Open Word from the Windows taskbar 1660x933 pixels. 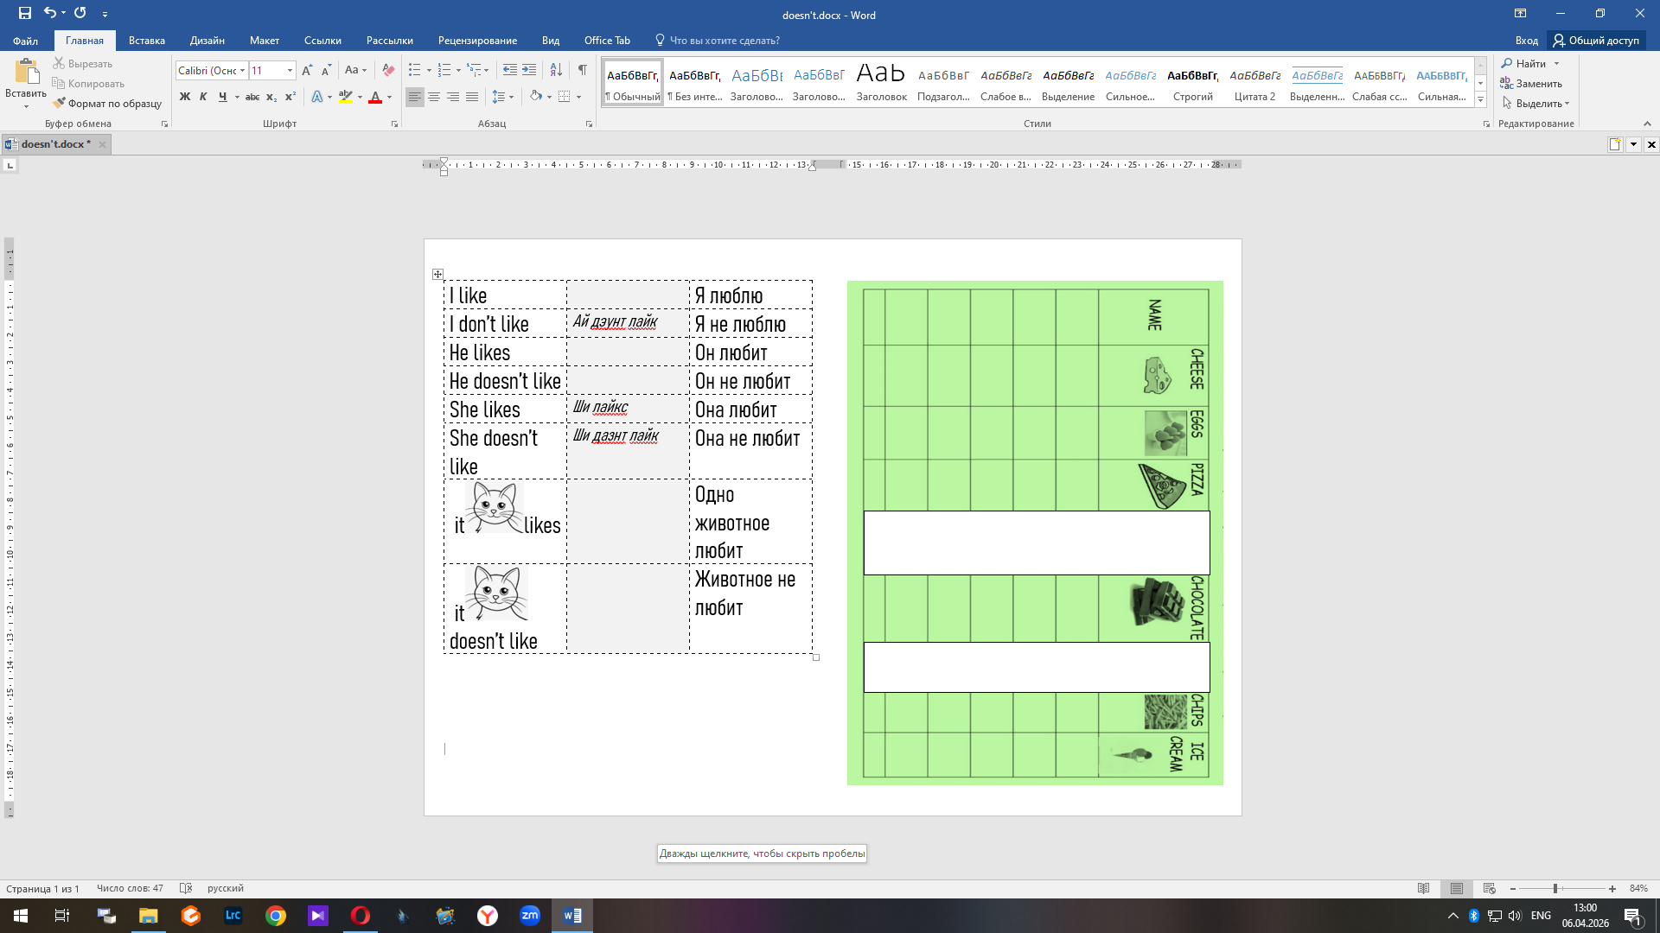tap(572, 916)
